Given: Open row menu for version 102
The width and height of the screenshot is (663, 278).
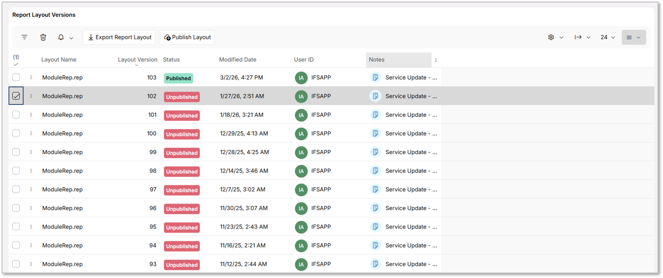Looking at the screenshot, I should [x=31, y=96].
